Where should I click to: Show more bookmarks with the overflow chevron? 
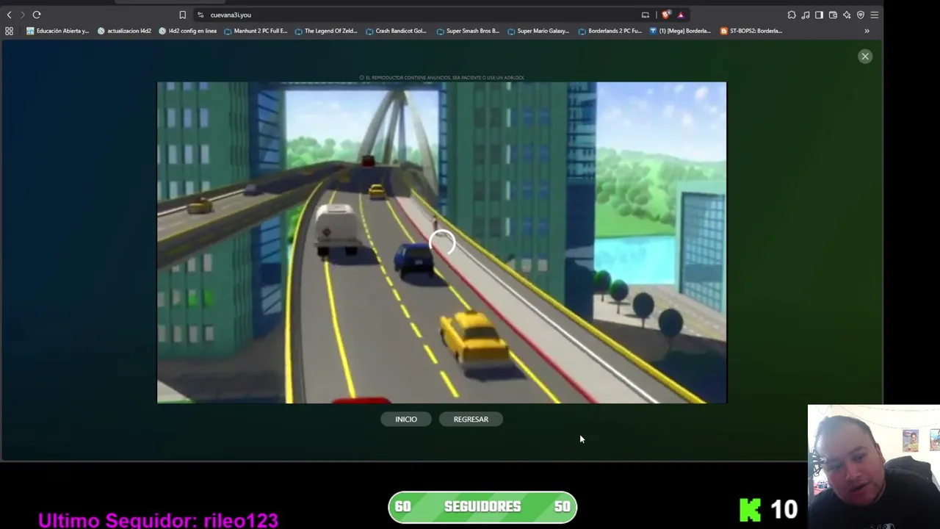tap(867, 31)
